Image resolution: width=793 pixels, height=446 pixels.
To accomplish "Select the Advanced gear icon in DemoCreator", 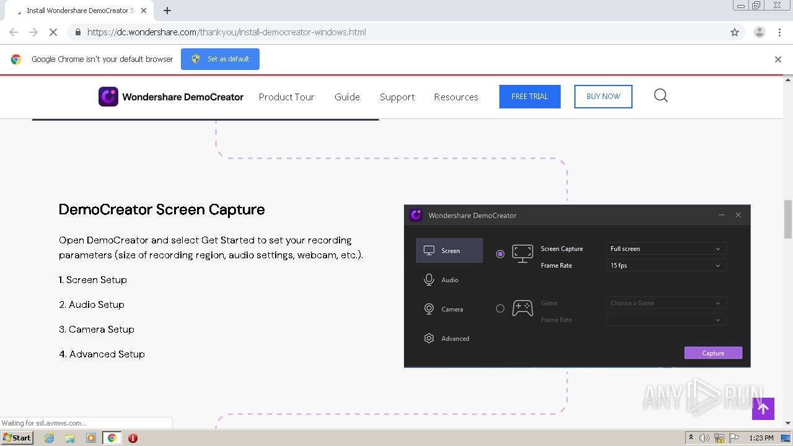I will click(429, 338).
